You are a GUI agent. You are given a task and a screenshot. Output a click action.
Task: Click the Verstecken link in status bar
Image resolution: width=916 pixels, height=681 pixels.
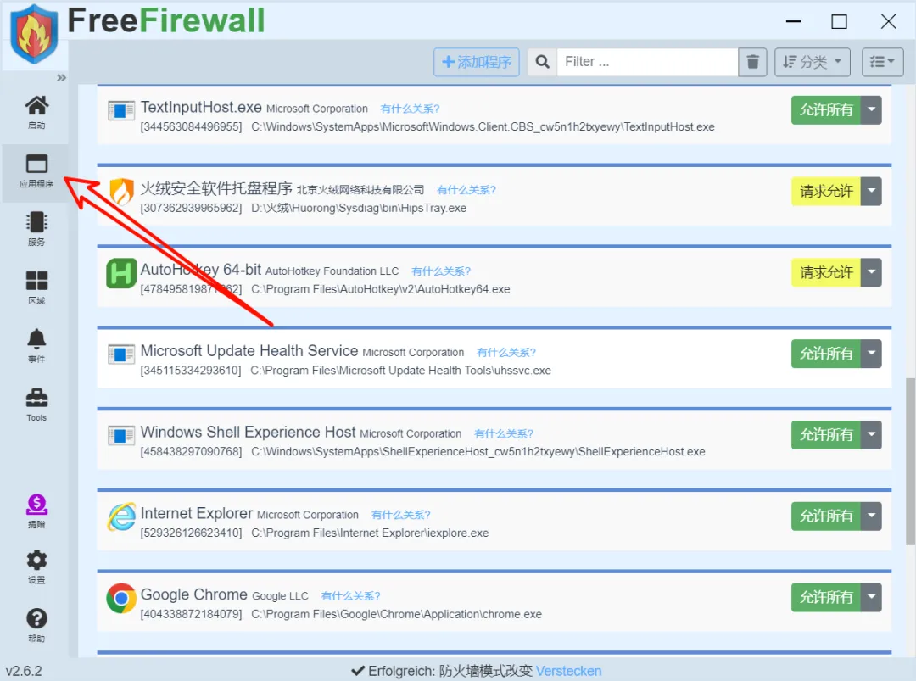point(568,671)
